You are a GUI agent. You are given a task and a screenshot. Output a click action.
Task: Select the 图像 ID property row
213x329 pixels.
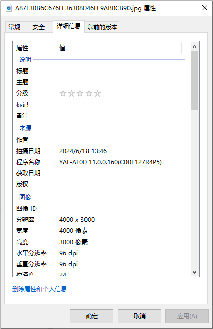pos(99,209)
